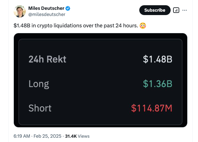Click the $1.48B 24h Rekt value
The image size is (198, 142).
157,59
